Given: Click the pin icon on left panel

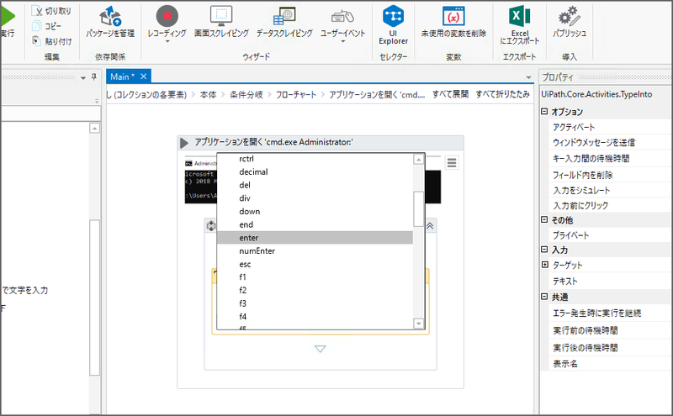Looking at the screenshot, I should point(94,76).
